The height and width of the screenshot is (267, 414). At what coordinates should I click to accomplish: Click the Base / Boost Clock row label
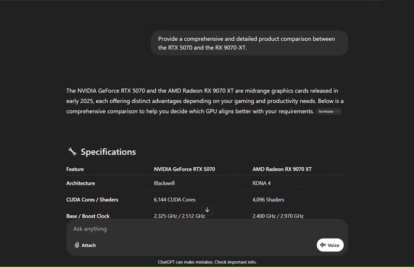(88, 216)
